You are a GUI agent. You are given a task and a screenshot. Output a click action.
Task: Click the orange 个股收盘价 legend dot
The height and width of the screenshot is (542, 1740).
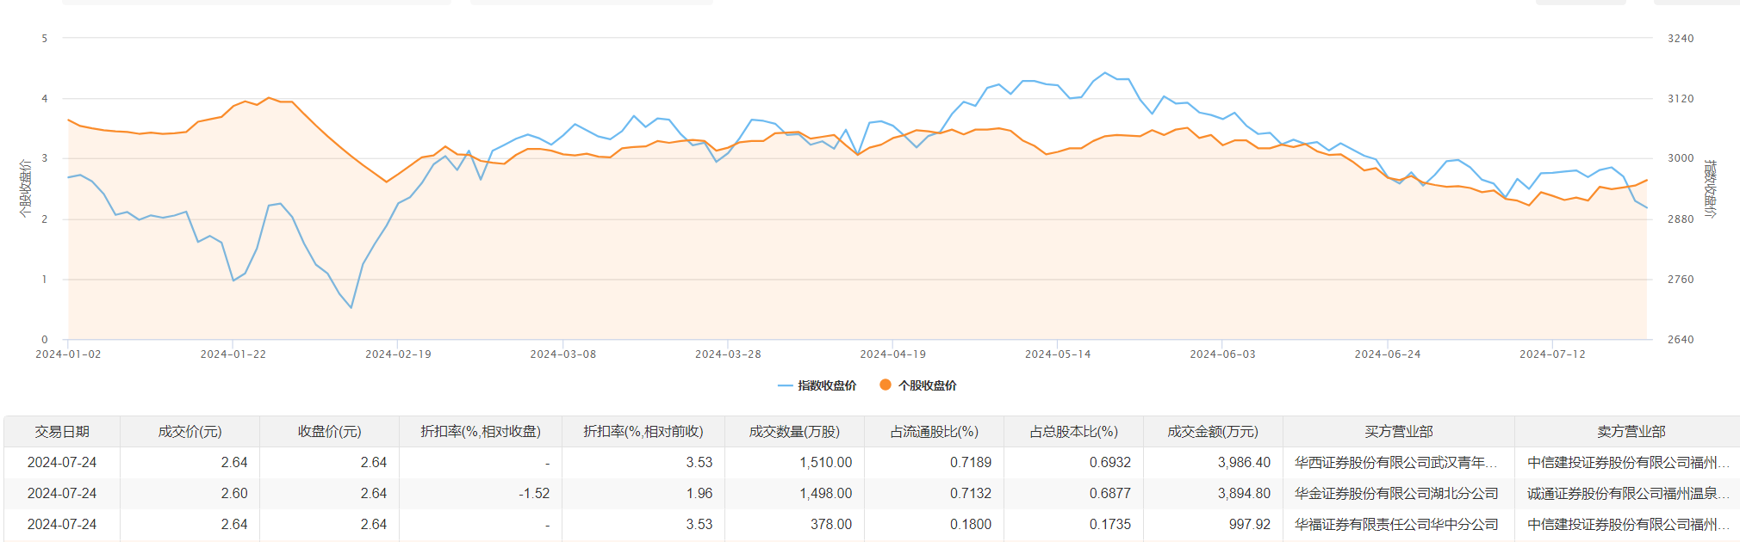pos(885,385)
